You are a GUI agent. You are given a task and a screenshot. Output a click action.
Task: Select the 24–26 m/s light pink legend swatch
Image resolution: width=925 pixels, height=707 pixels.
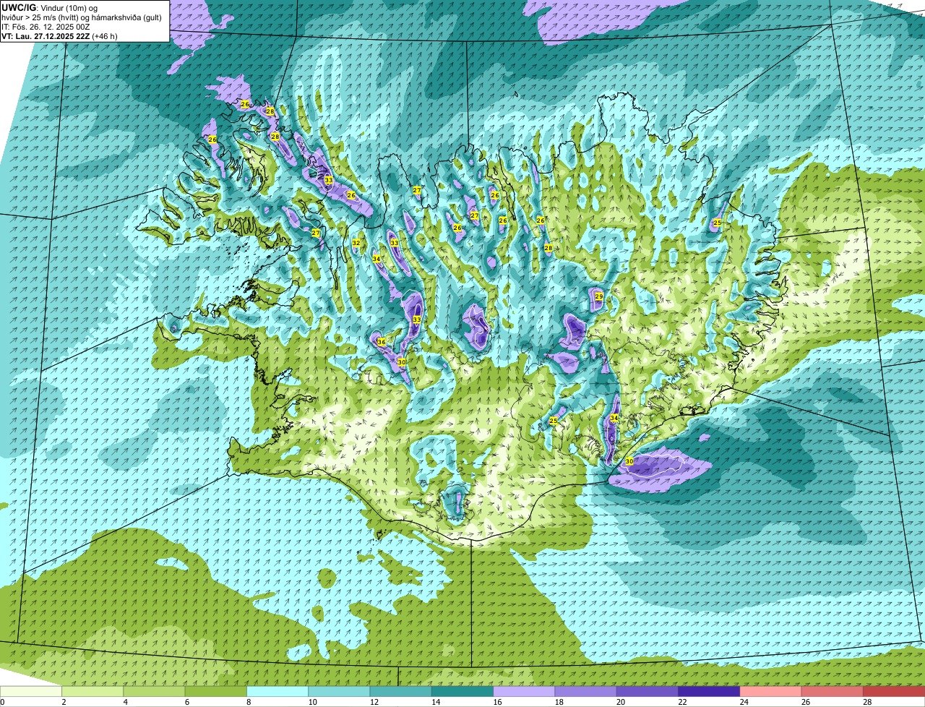coord(770,692)
